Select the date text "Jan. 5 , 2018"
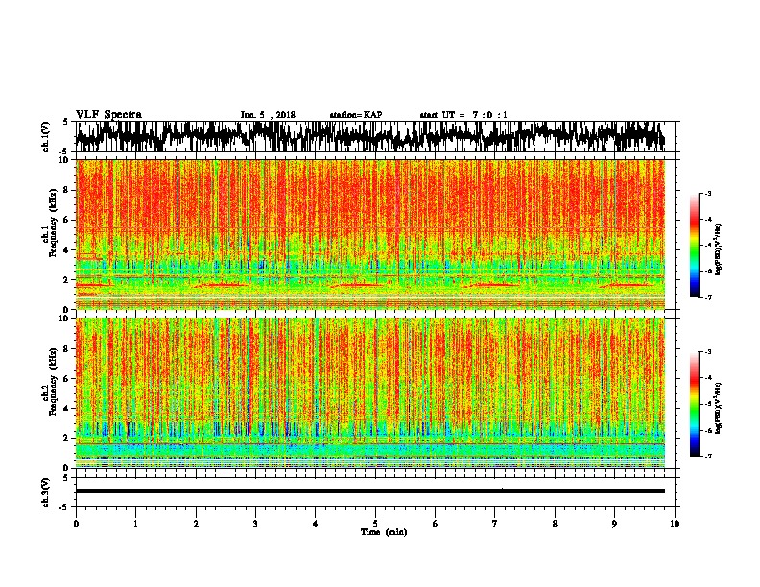The width and height of the screenshot is (760, 587). pyautogui.click(x=268, y=115)
